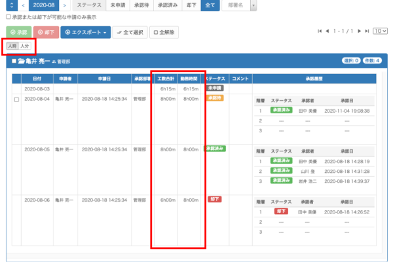The height and width of the screenshot is (262, 393).
Task: Check the 2020-08-04 row checkbox
Action: coord(16,99)
